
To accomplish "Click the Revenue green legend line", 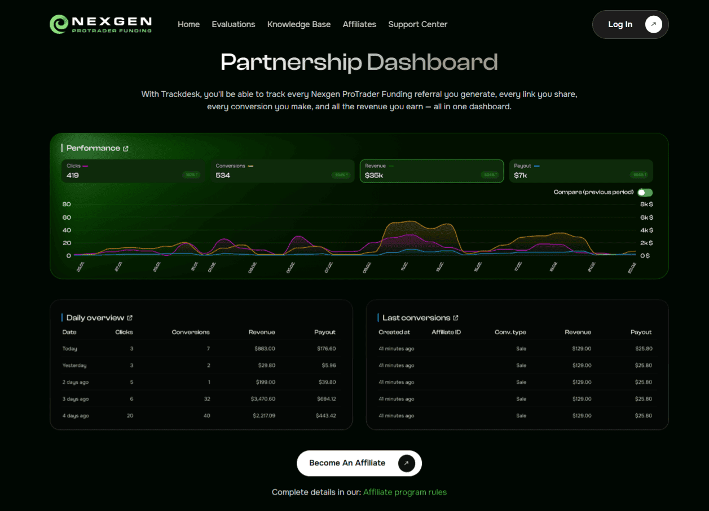I will pos(391,166).
